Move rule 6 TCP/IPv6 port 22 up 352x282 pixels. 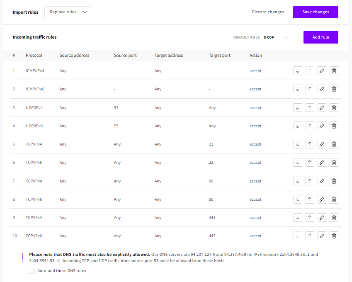click(x=310, y=162)
